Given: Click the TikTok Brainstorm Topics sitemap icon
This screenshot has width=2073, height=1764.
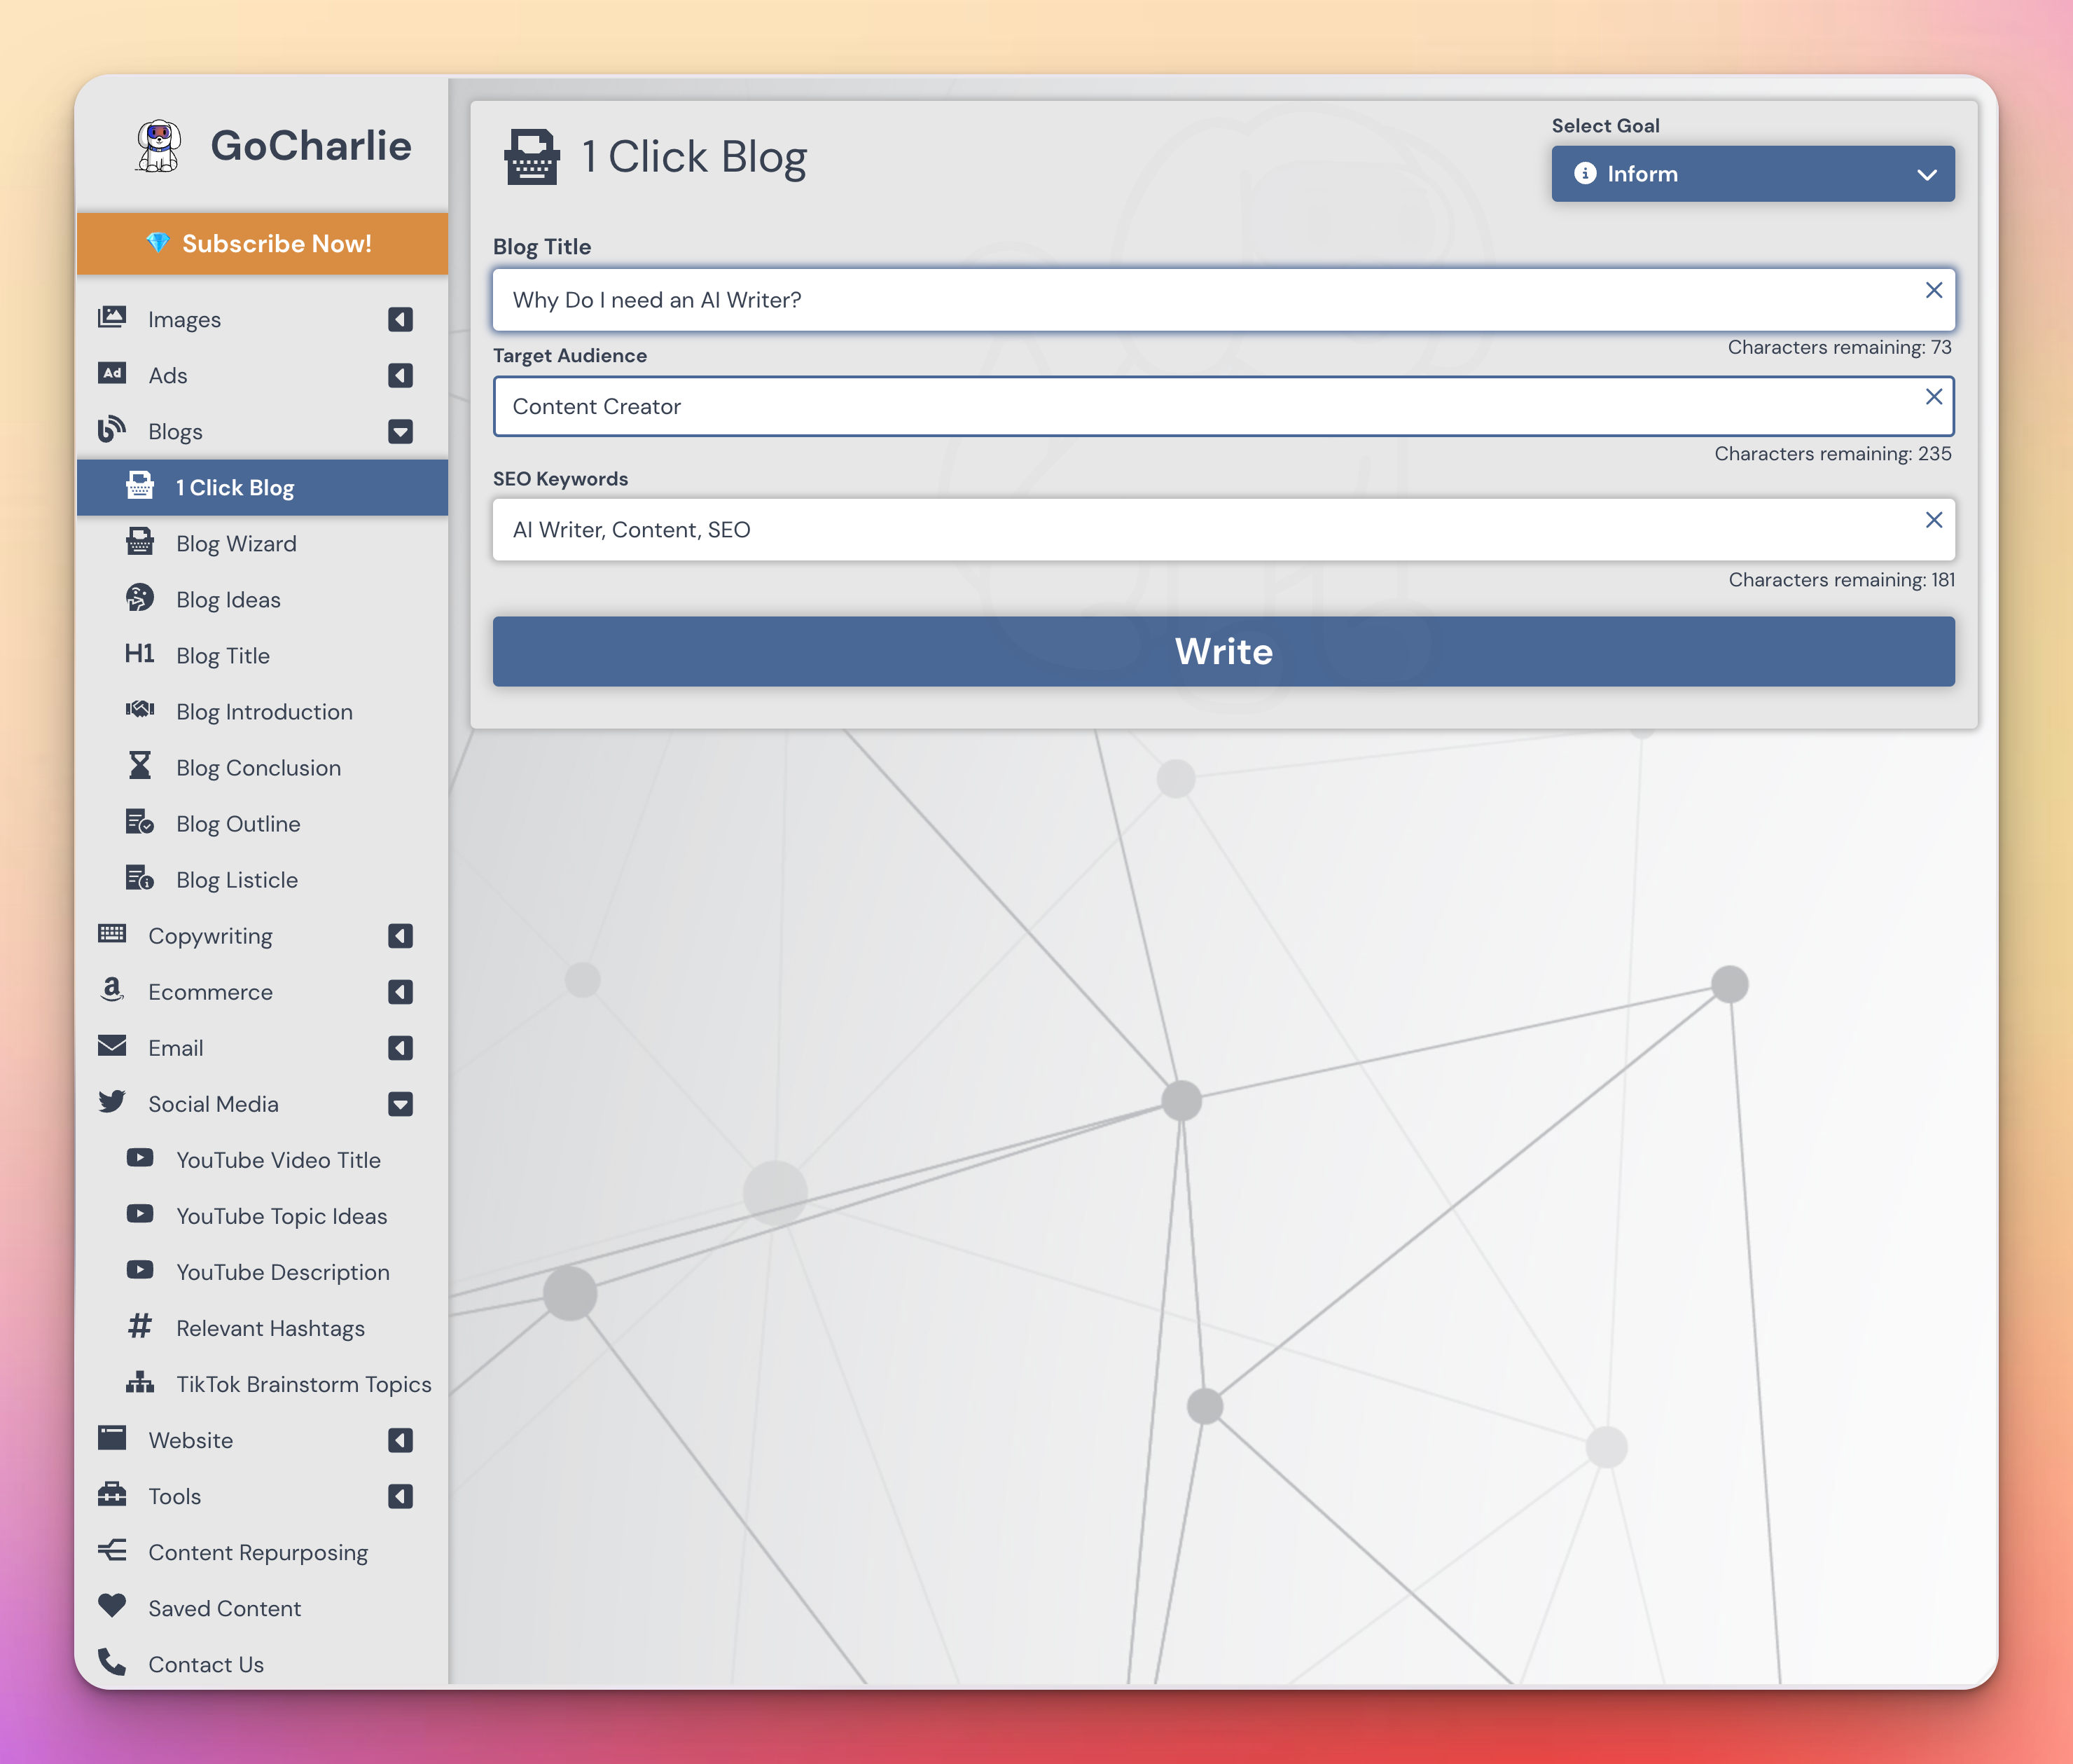Looking at the screenshot, I should point(140,1382).
